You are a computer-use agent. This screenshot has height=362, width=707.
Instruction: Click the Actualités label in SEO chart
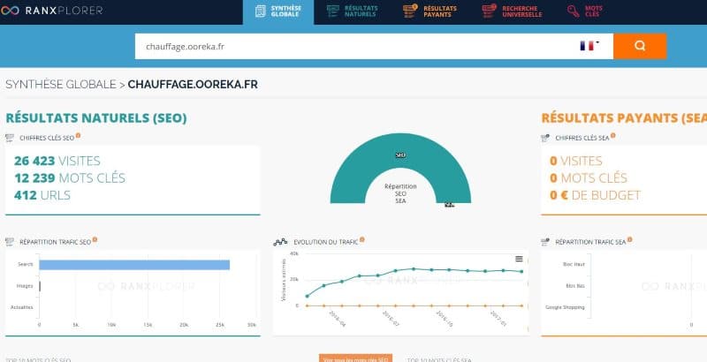pos(22,307)
